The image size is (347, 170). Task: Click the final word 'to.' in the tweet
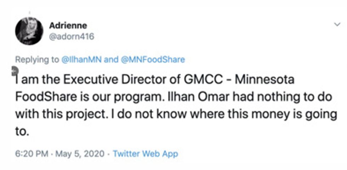(21, 132)
